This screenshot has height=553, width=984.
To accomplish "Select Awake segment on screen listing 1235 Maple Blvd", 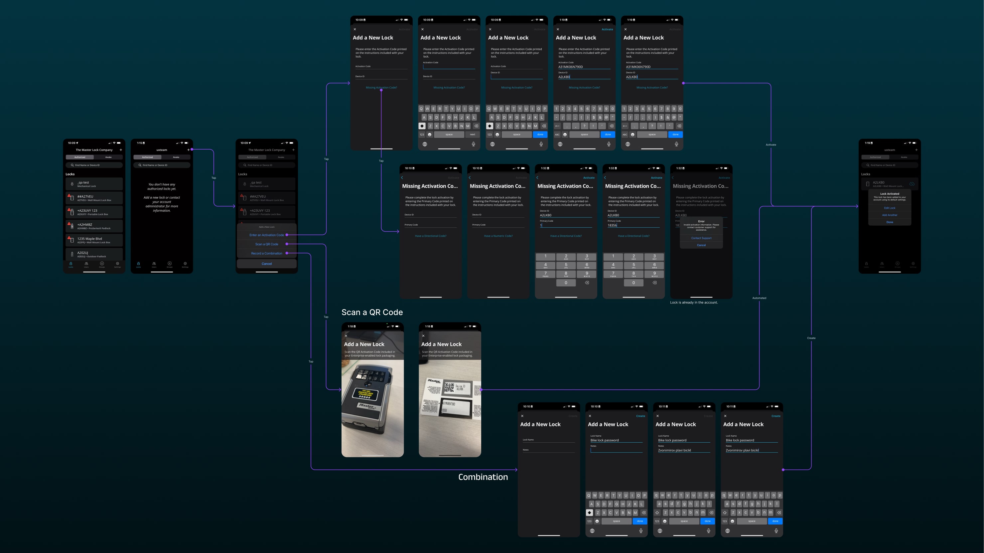I will 108,157.
